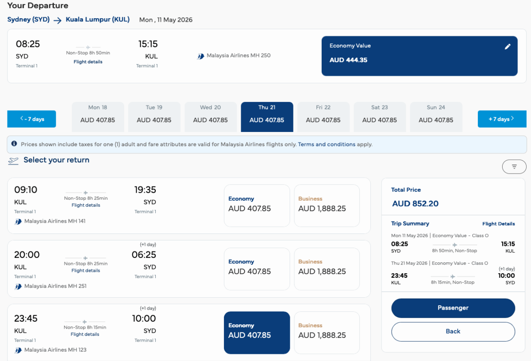The width and height of the screenshot is (531, 361).
Task: Select the Mon 18 date tab
Action: coord(98,117)
